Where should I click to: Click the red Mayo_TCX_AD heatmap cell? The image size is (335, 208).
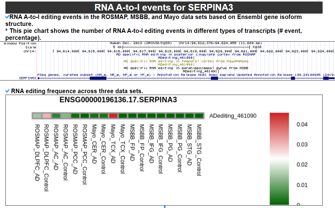(113, 116)
